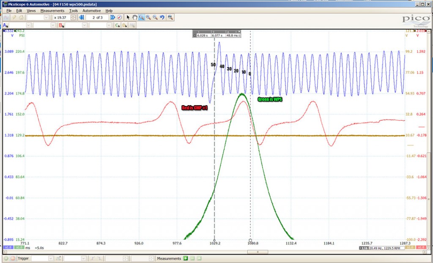
Task: Zoom to full view icon
Action: tap(170, 17)
